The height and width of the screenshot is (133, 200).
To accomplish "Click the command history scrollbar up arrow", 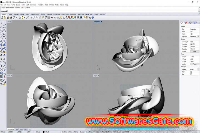I will (199, 7).
